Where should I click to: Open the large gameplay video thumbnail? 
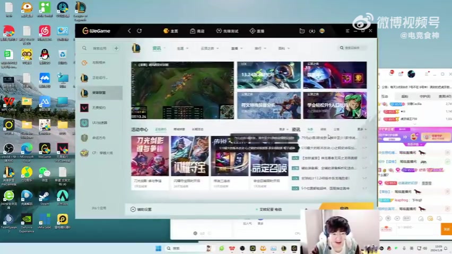click(x=182, y=90)
